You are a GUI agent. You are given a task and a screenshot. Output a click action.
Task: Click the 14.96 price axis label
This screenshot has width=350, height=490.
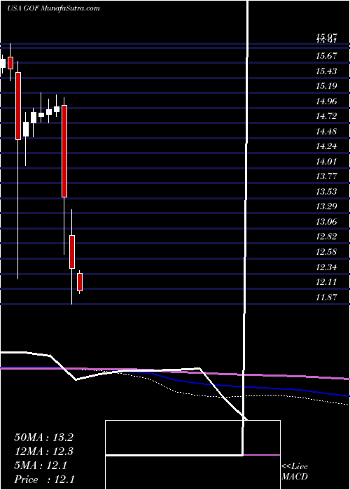click(327, 101)
